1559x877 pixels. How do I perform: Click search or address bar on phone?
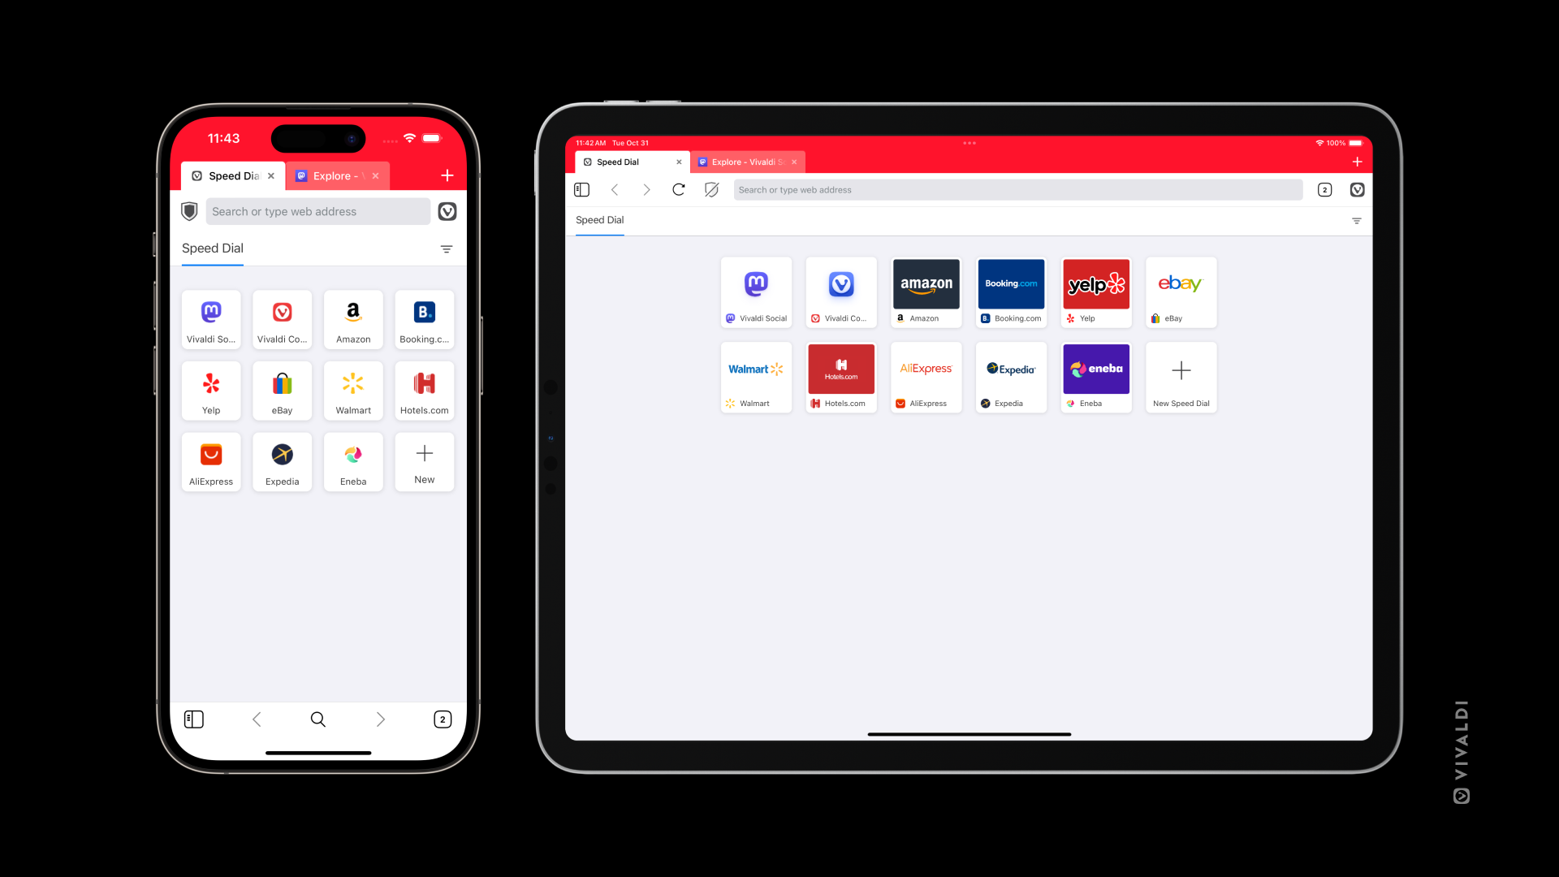tap(318, 211)
